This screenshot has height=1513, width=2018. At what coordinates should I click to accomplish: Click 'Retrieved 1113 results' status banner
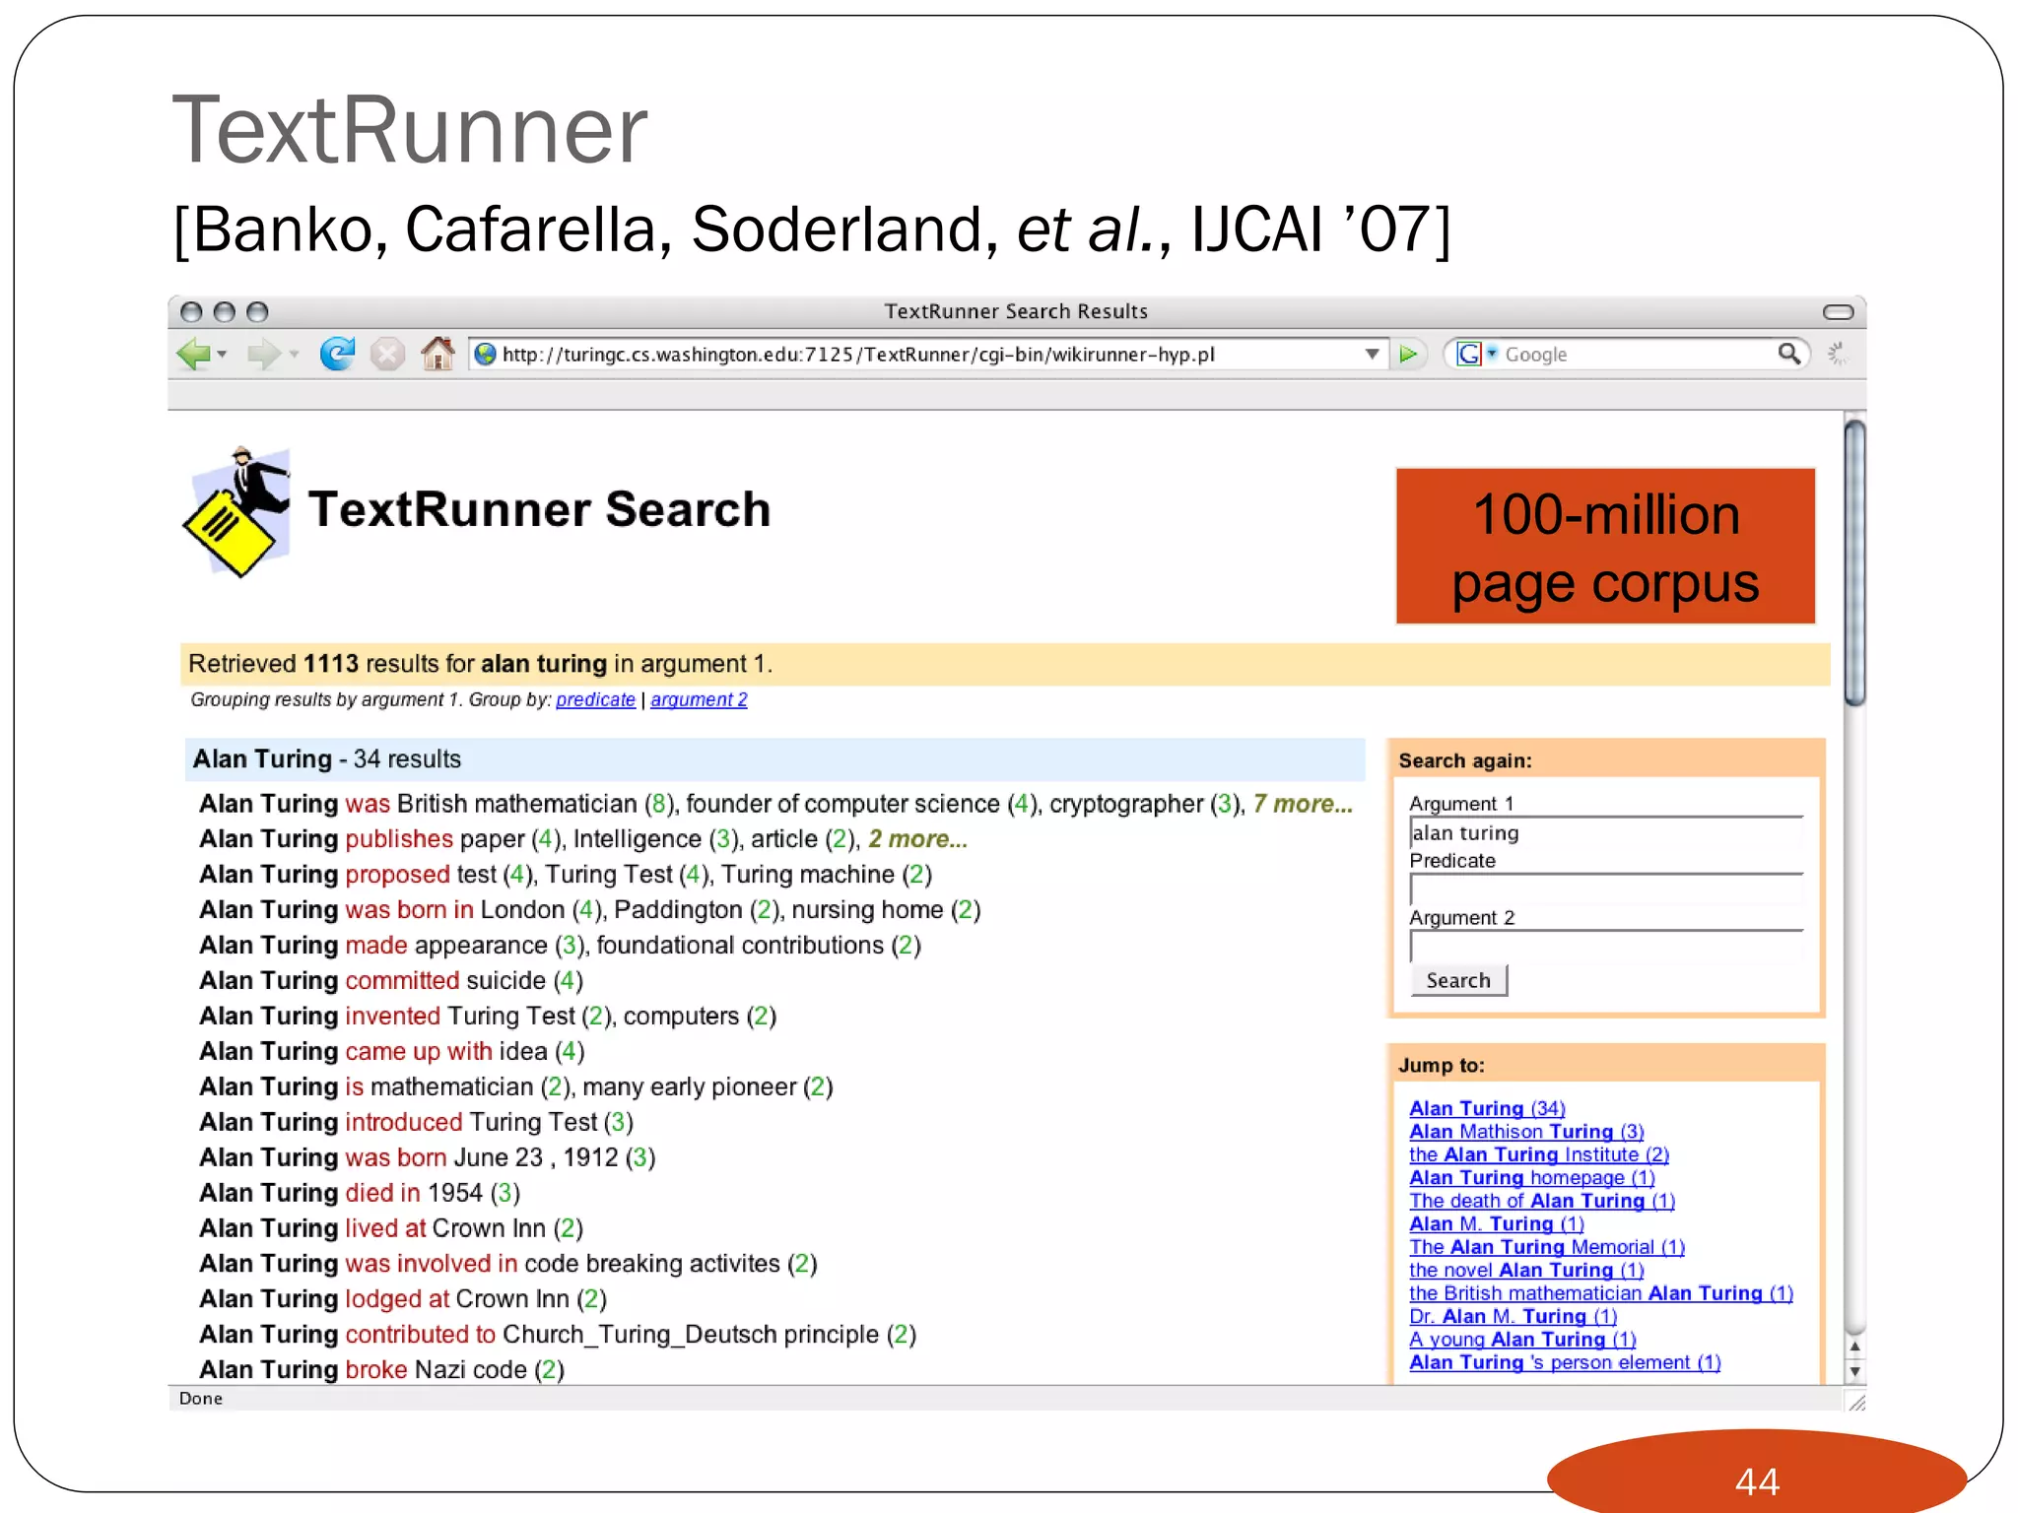click(x=1005, y=664)
